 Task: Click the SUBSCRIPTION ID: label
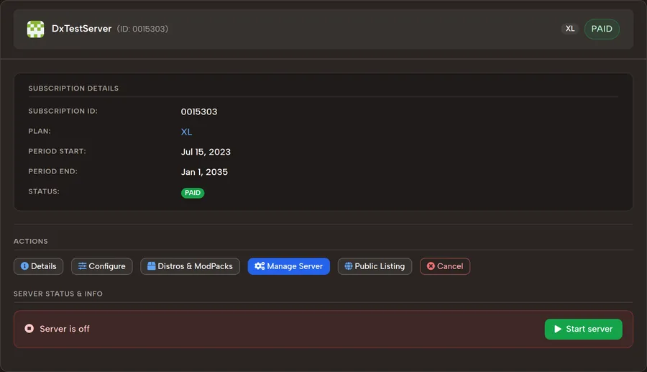[x=63, y=111]
